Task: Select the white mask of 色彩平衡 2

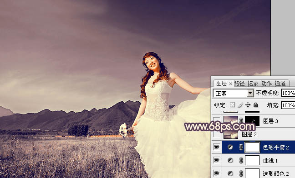Action: point(252,147)
